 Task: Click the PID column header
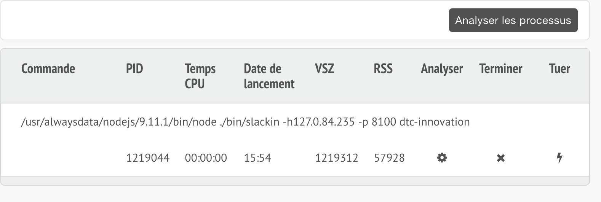(x=134, y=69)
